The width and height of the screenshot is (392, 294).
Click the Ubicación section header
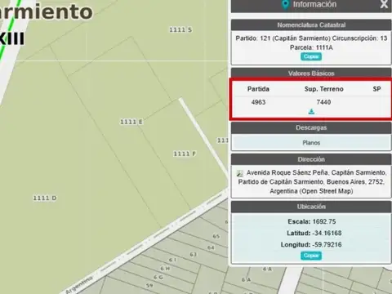click(x=311, y=207)
